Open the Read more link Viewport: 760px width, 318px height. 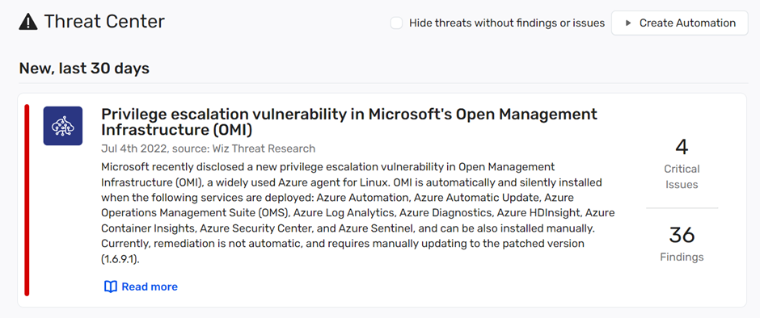tap(150, 287)
